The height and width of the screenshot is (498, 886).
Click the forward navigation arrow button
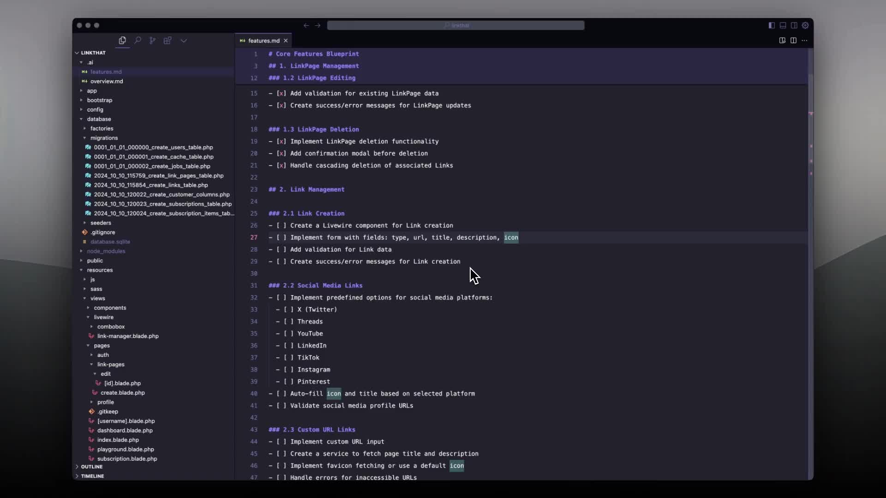pyautogui.click(x=317, y=25)
